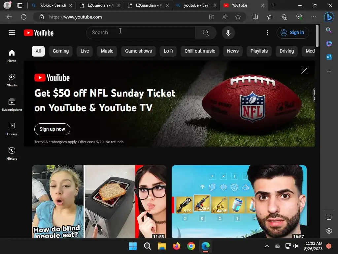The width and height of the screenshot is (338, 254).
Task: Select the Gaming filter chip
Action: [x=61, y=51]
